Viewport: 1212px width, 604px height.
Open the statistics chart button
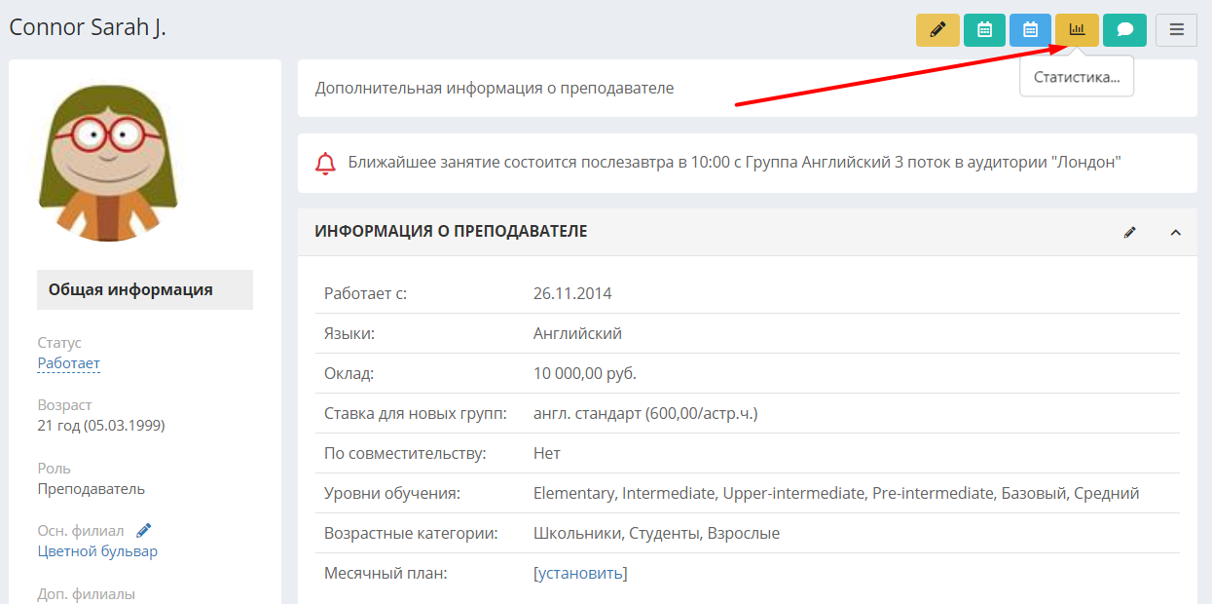tap(1077, 30)
